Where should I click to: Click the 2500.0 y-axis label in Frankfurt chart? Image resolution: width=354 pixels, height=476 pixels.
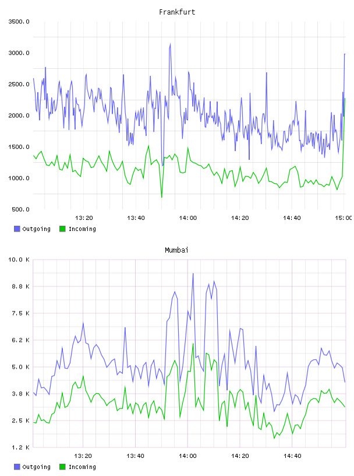coord(19,84)
